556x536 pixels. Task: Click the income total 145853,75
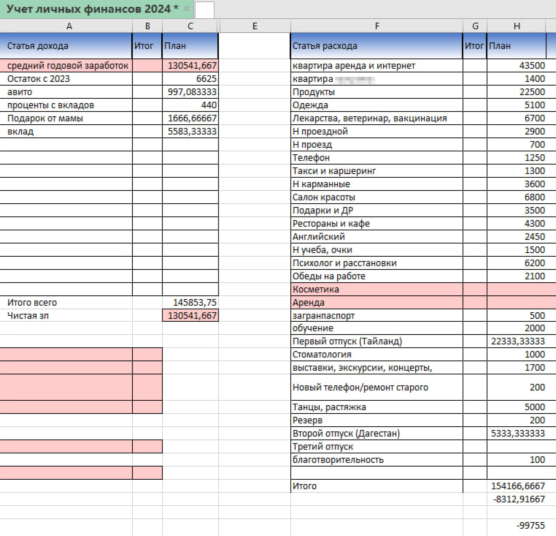pos(190,302)
